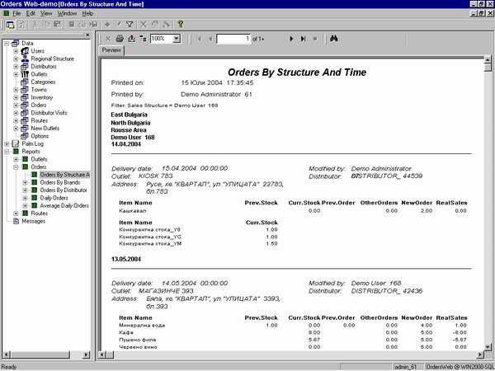Open Messages item in tree
The height and width of the screenshot is (371, 495).
(x=33, y=222)
